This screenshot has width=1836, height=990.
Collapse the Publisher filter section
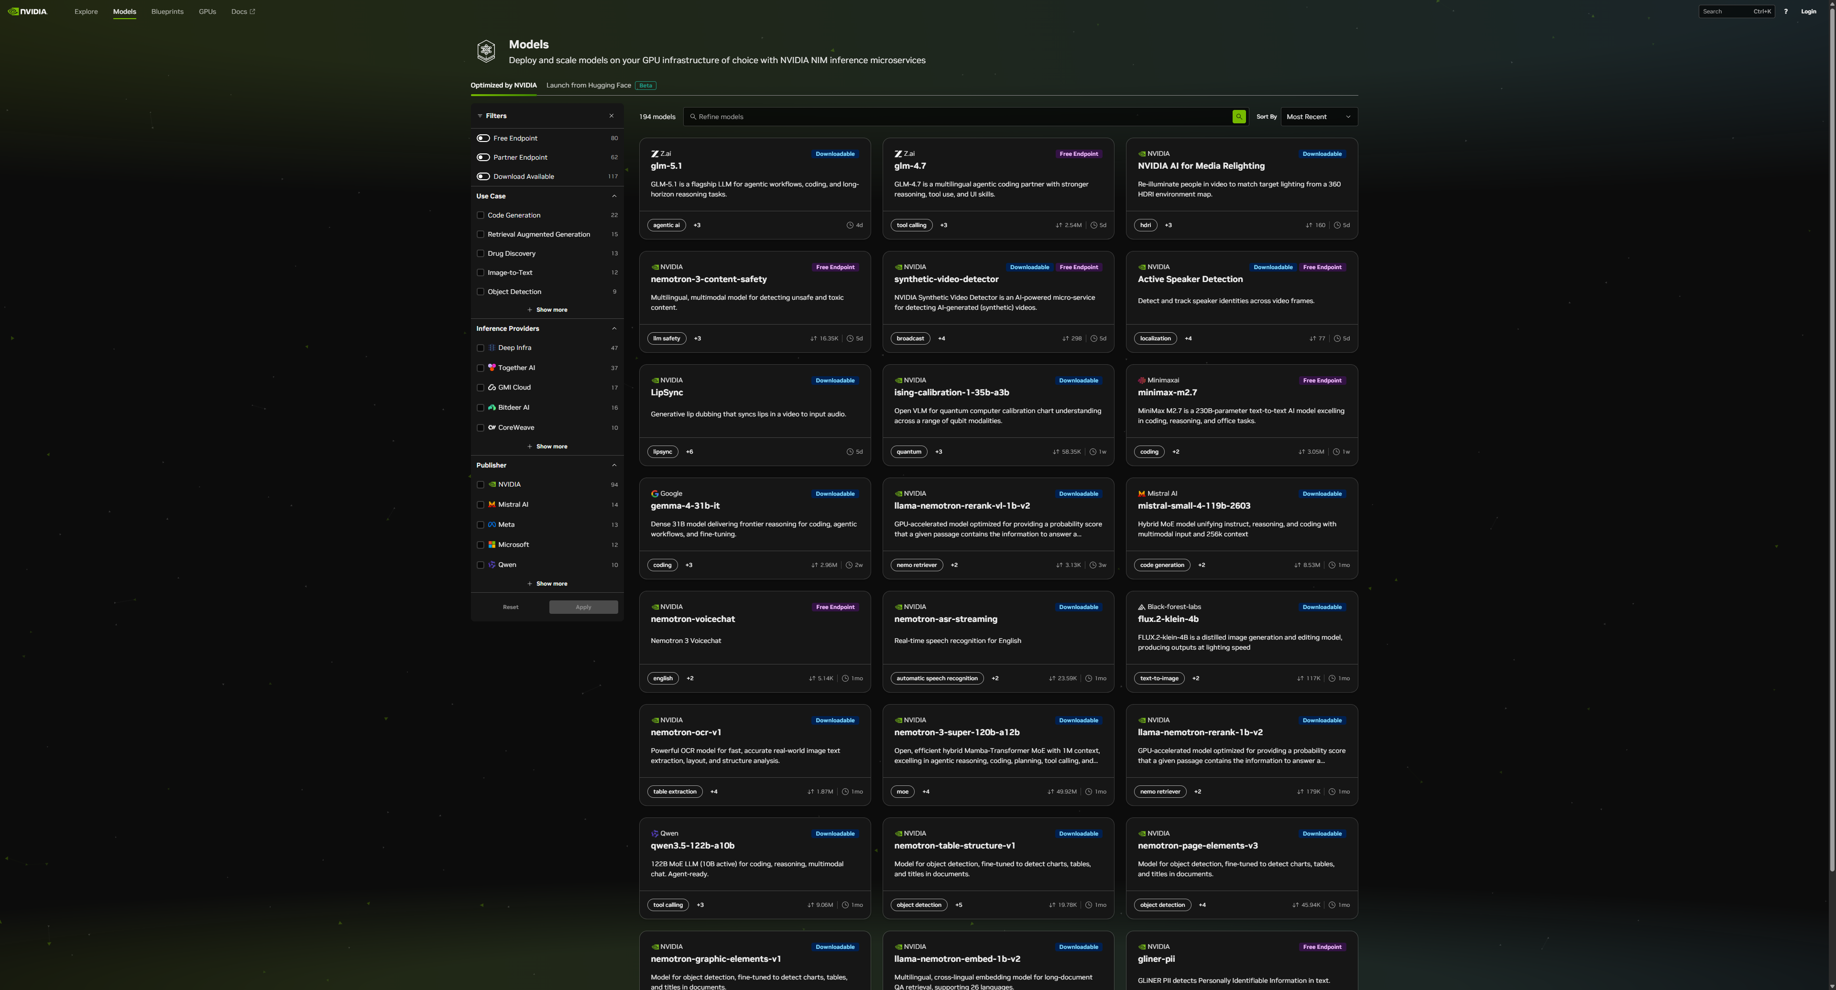(614, 466)
